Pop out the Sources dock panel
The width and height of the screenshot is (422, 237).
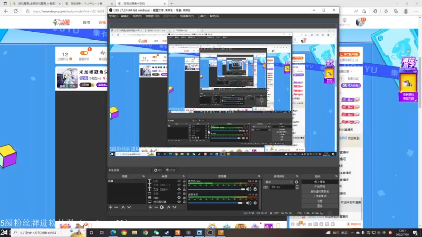[x=184, y=176]
